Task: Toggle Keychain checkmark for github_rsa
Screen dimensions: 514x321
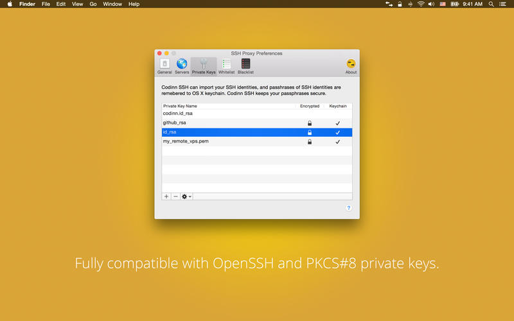Action: click(337, 123)
